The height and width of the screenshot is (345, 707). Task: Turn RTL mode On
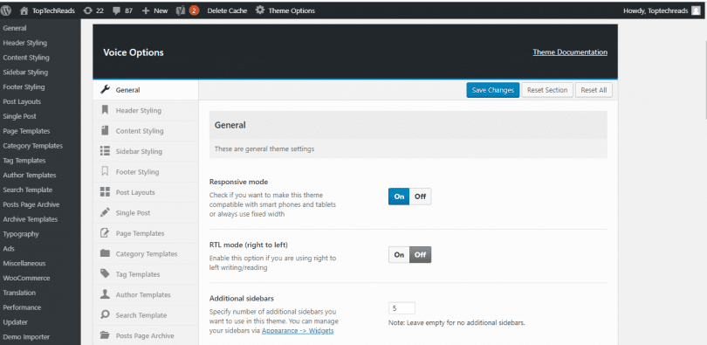[x=399, y=255]
